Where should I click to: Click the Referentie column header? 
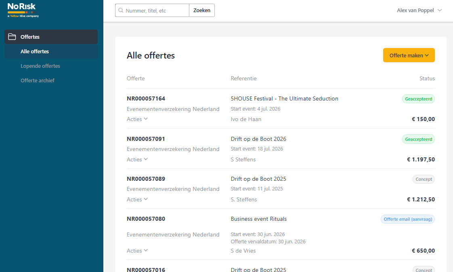(x=243, y=78)
